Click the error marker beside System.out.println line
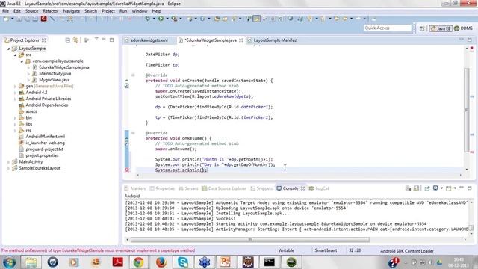Image resolution: width=478 pixels, height=269 pixels. pyautogui.click(x=127, y=170)
